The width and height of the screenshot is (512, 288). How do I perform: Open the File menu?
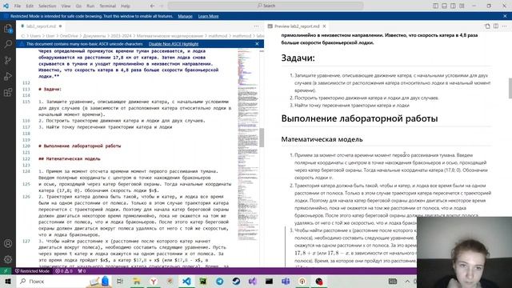pos(18,6)
